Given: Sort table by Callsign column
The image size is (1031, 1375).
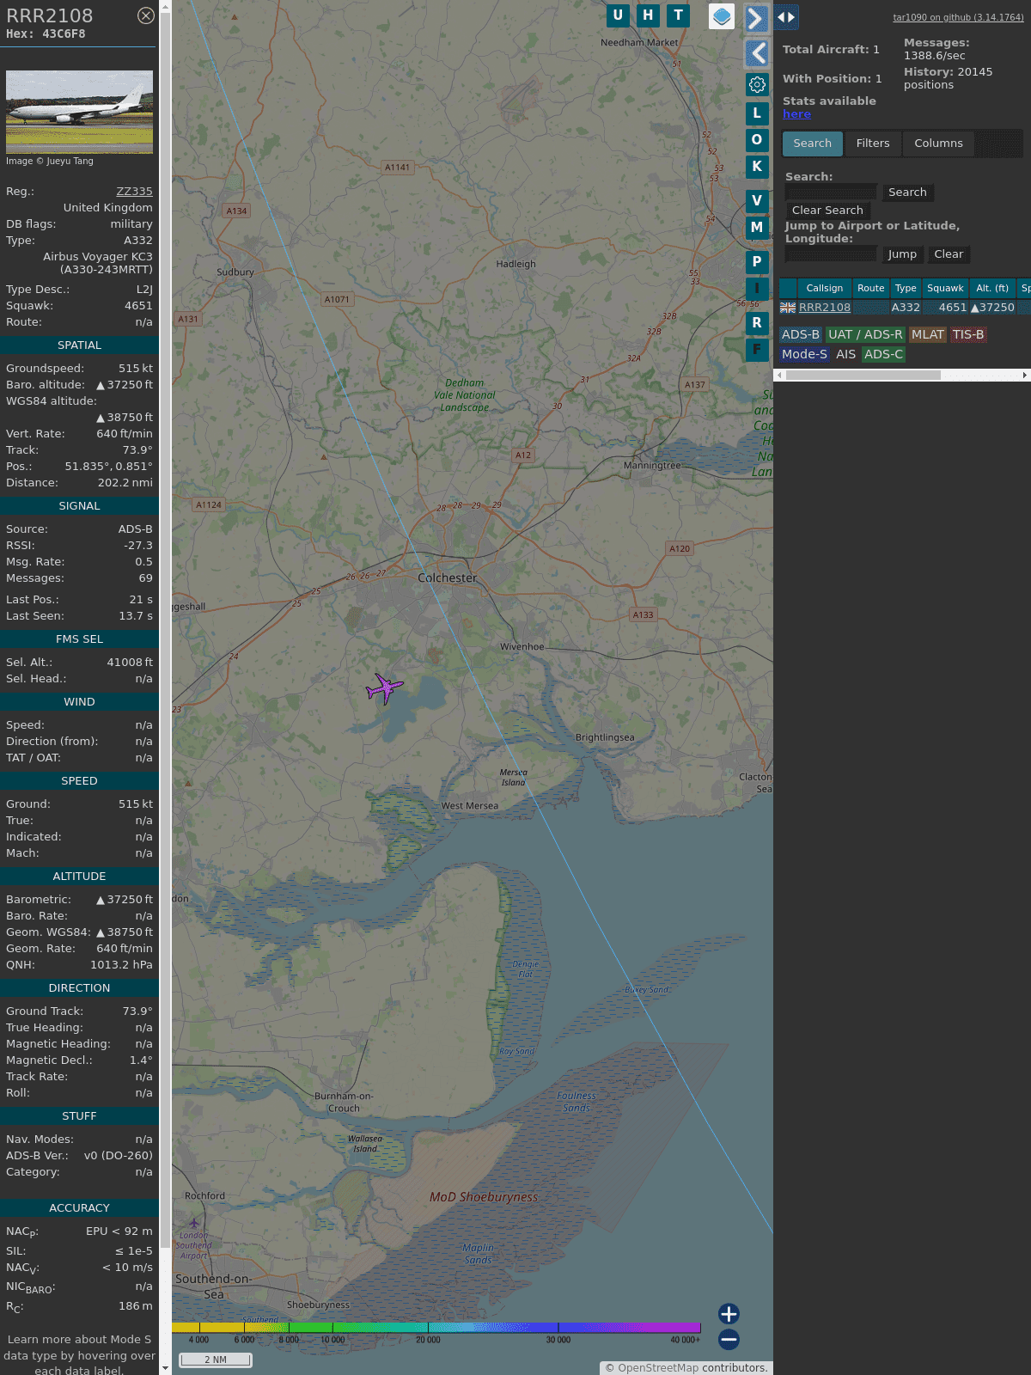Looking at the screenshot, I should click(824, 288).
